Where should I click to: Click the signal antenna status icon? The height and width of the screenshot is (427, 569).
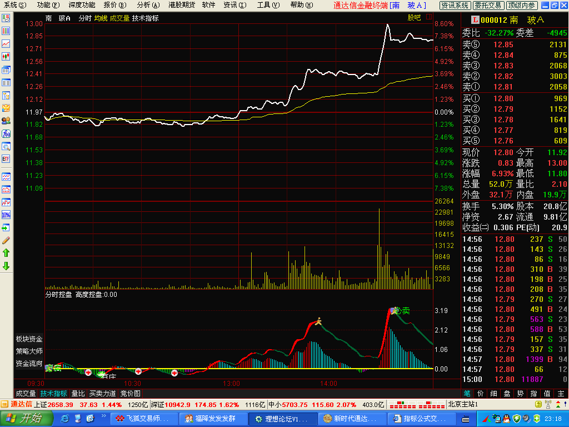(x=548, y=404)
